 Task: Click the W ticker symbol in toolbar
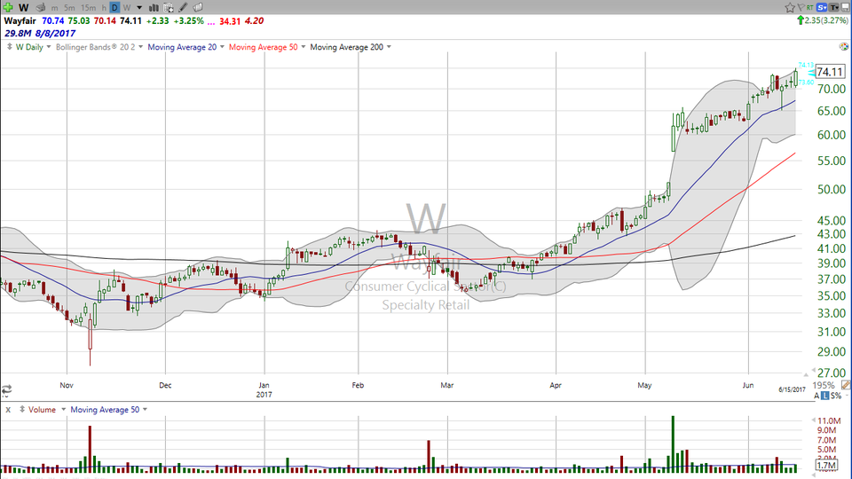pyautogui.click(x=23, y=8)
